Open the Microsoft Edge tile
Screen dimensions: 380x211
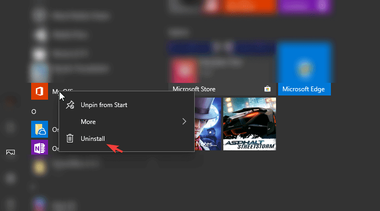[x=305, y=69]
